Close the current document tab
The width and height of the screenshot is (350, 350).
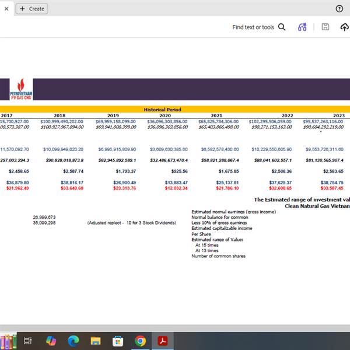(6, 9)
